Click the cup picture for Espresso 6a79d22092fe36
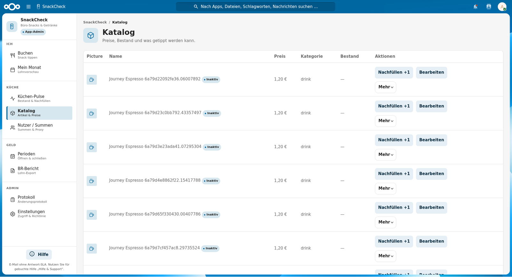The height and width of the screenshot is (277, 512). click(92, 80)
